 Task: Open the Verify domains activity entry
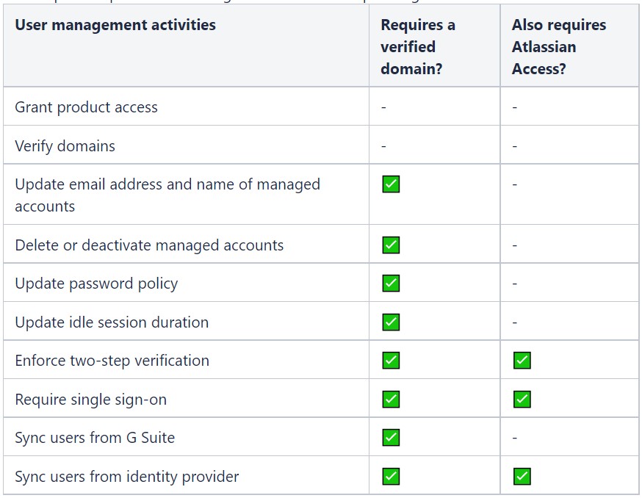(x=65, y=145)
